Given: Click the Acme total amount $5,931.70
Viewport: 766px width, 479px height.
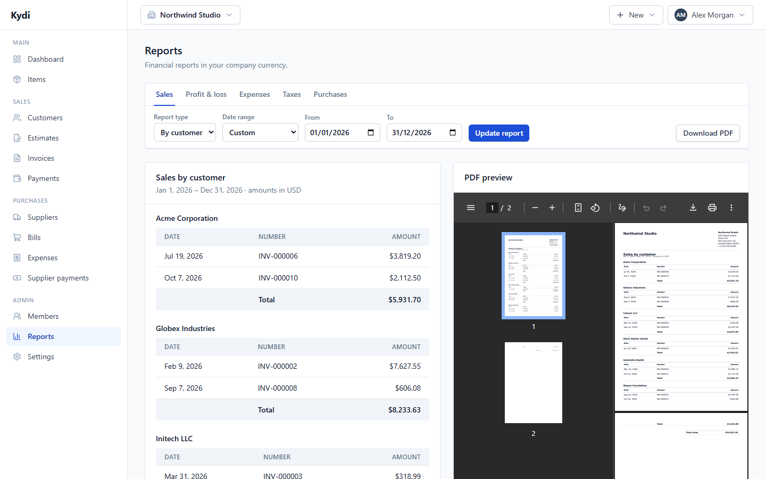Looking at the screenshot, I should 404,300.
